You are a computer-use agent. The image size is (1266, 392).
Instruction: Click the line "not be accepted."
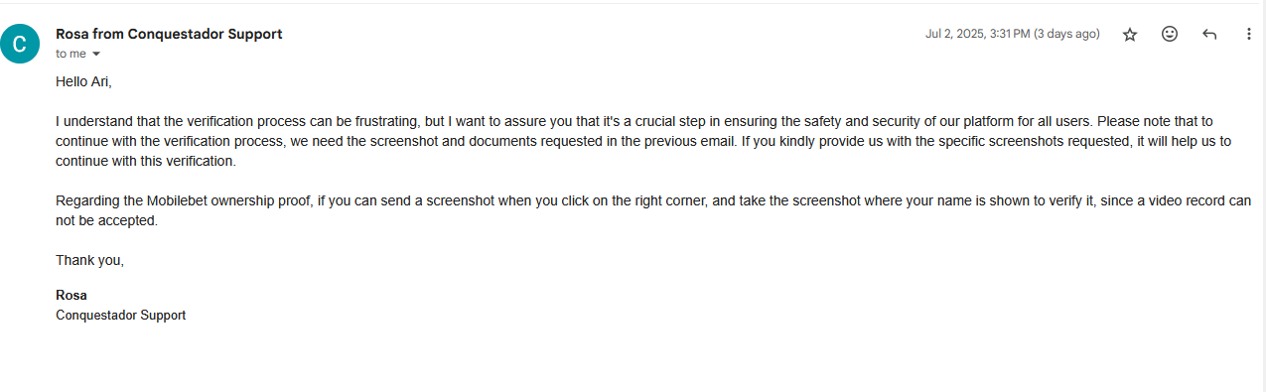tap(107, 220)
